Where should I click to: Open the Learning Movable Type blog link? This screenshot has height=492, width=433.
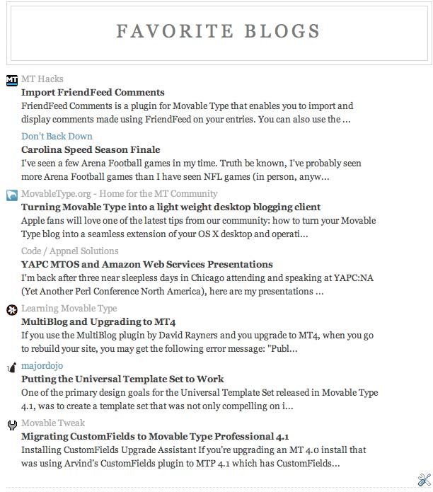click(69, 309)
